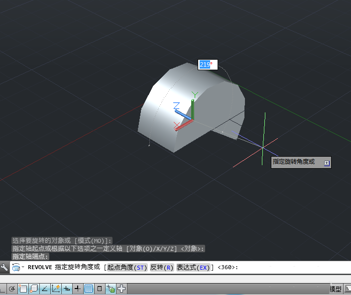351x295 pixels.
Task: Choose the 表达式(EX) expression option
Action: (193, 268)
